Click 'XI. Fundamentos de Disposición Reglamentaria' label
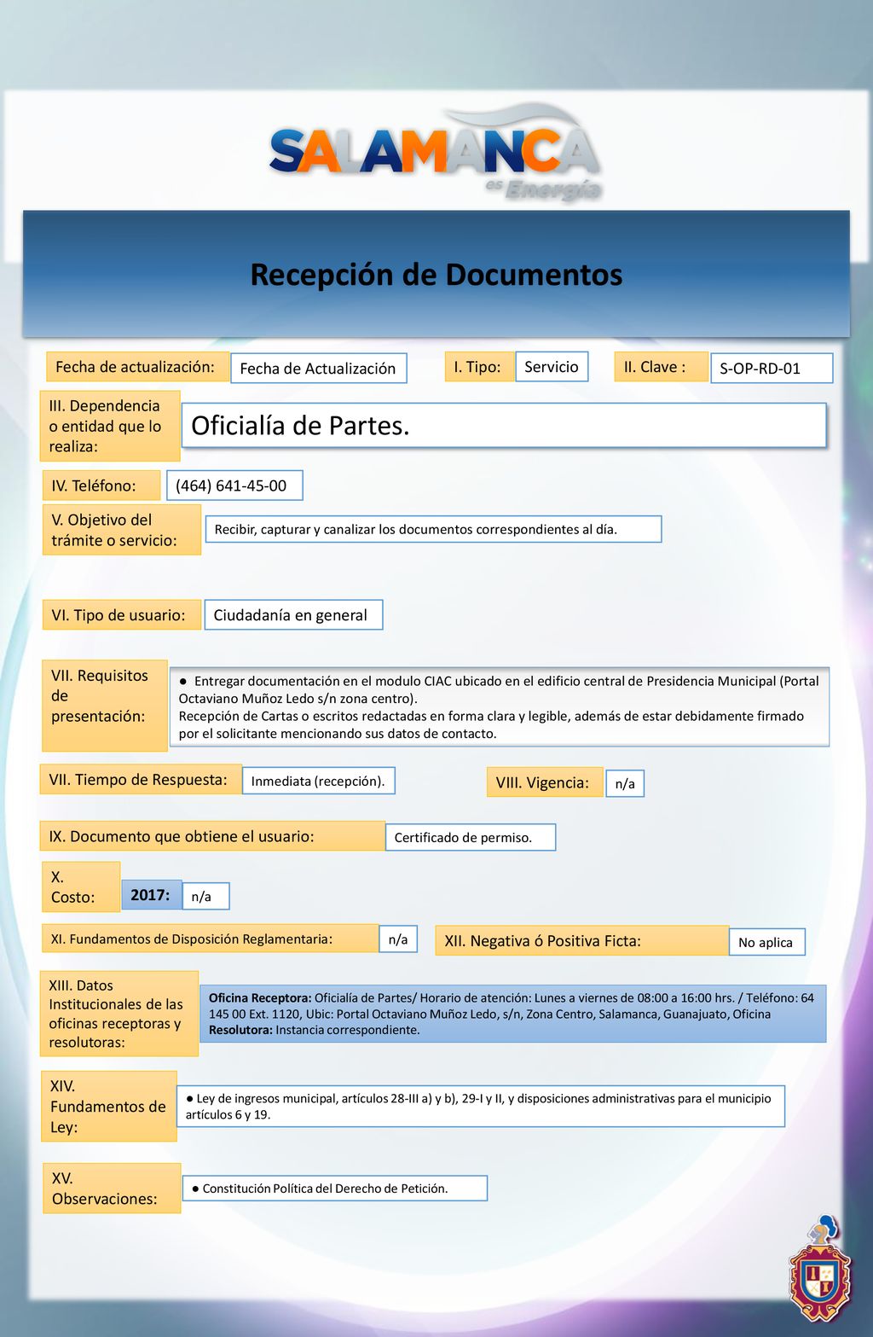873x1337 pixels. (x=211, y=939)
